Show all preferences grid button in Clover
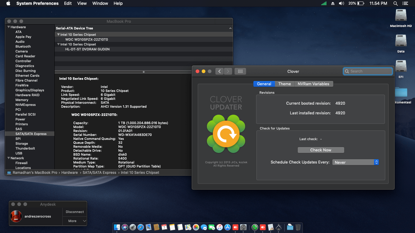The image size is (415, 233). click(x=240, y=71)
